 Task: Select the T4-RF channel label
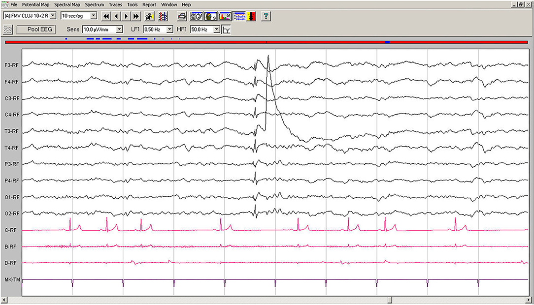[12, 148]
